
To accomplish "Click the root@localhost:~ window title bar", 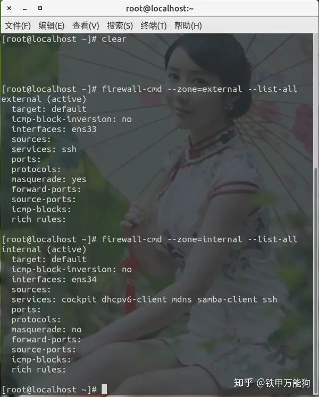I will [x=159, y=8].
